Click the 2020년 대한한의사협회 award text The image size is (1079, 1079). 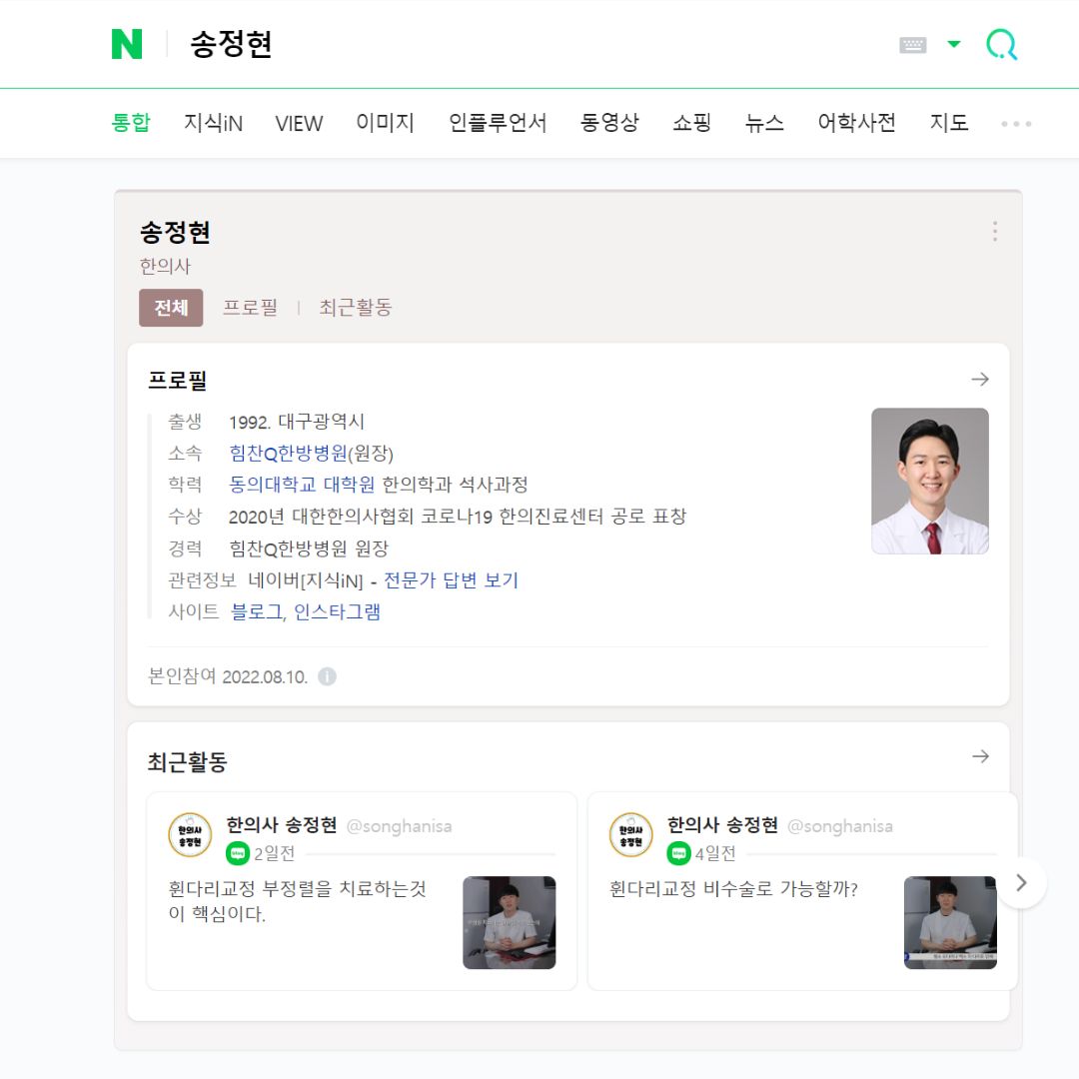pyautogui.click(x=458, y=517)
